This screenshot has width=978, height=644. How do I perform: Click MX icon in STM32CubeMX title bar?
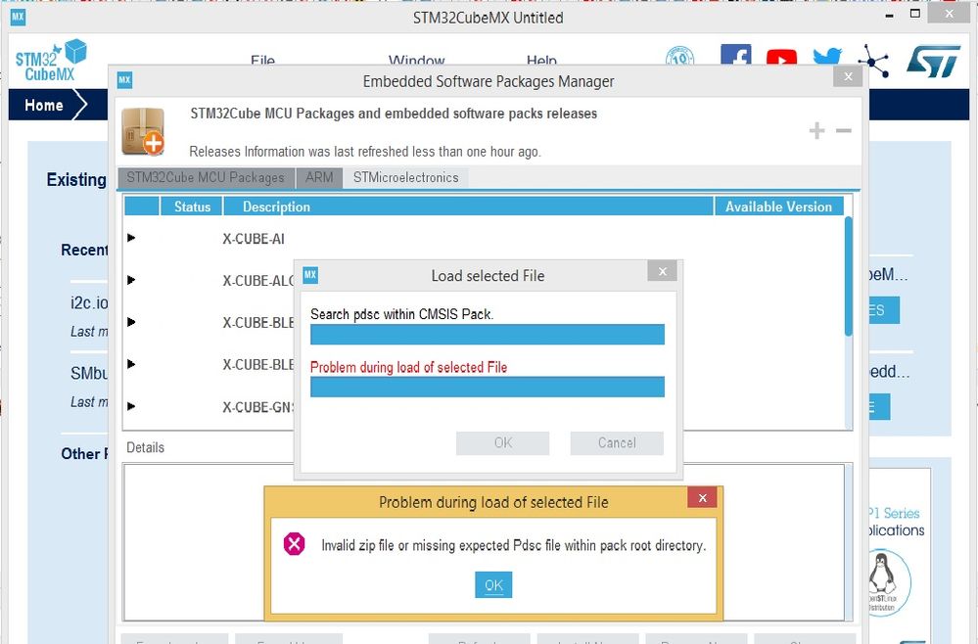pos(18,17)
